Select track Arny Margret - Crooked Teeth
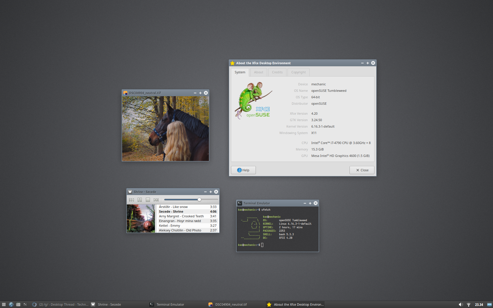The width and height of the screenshot is (493, 308). (188, 216)
